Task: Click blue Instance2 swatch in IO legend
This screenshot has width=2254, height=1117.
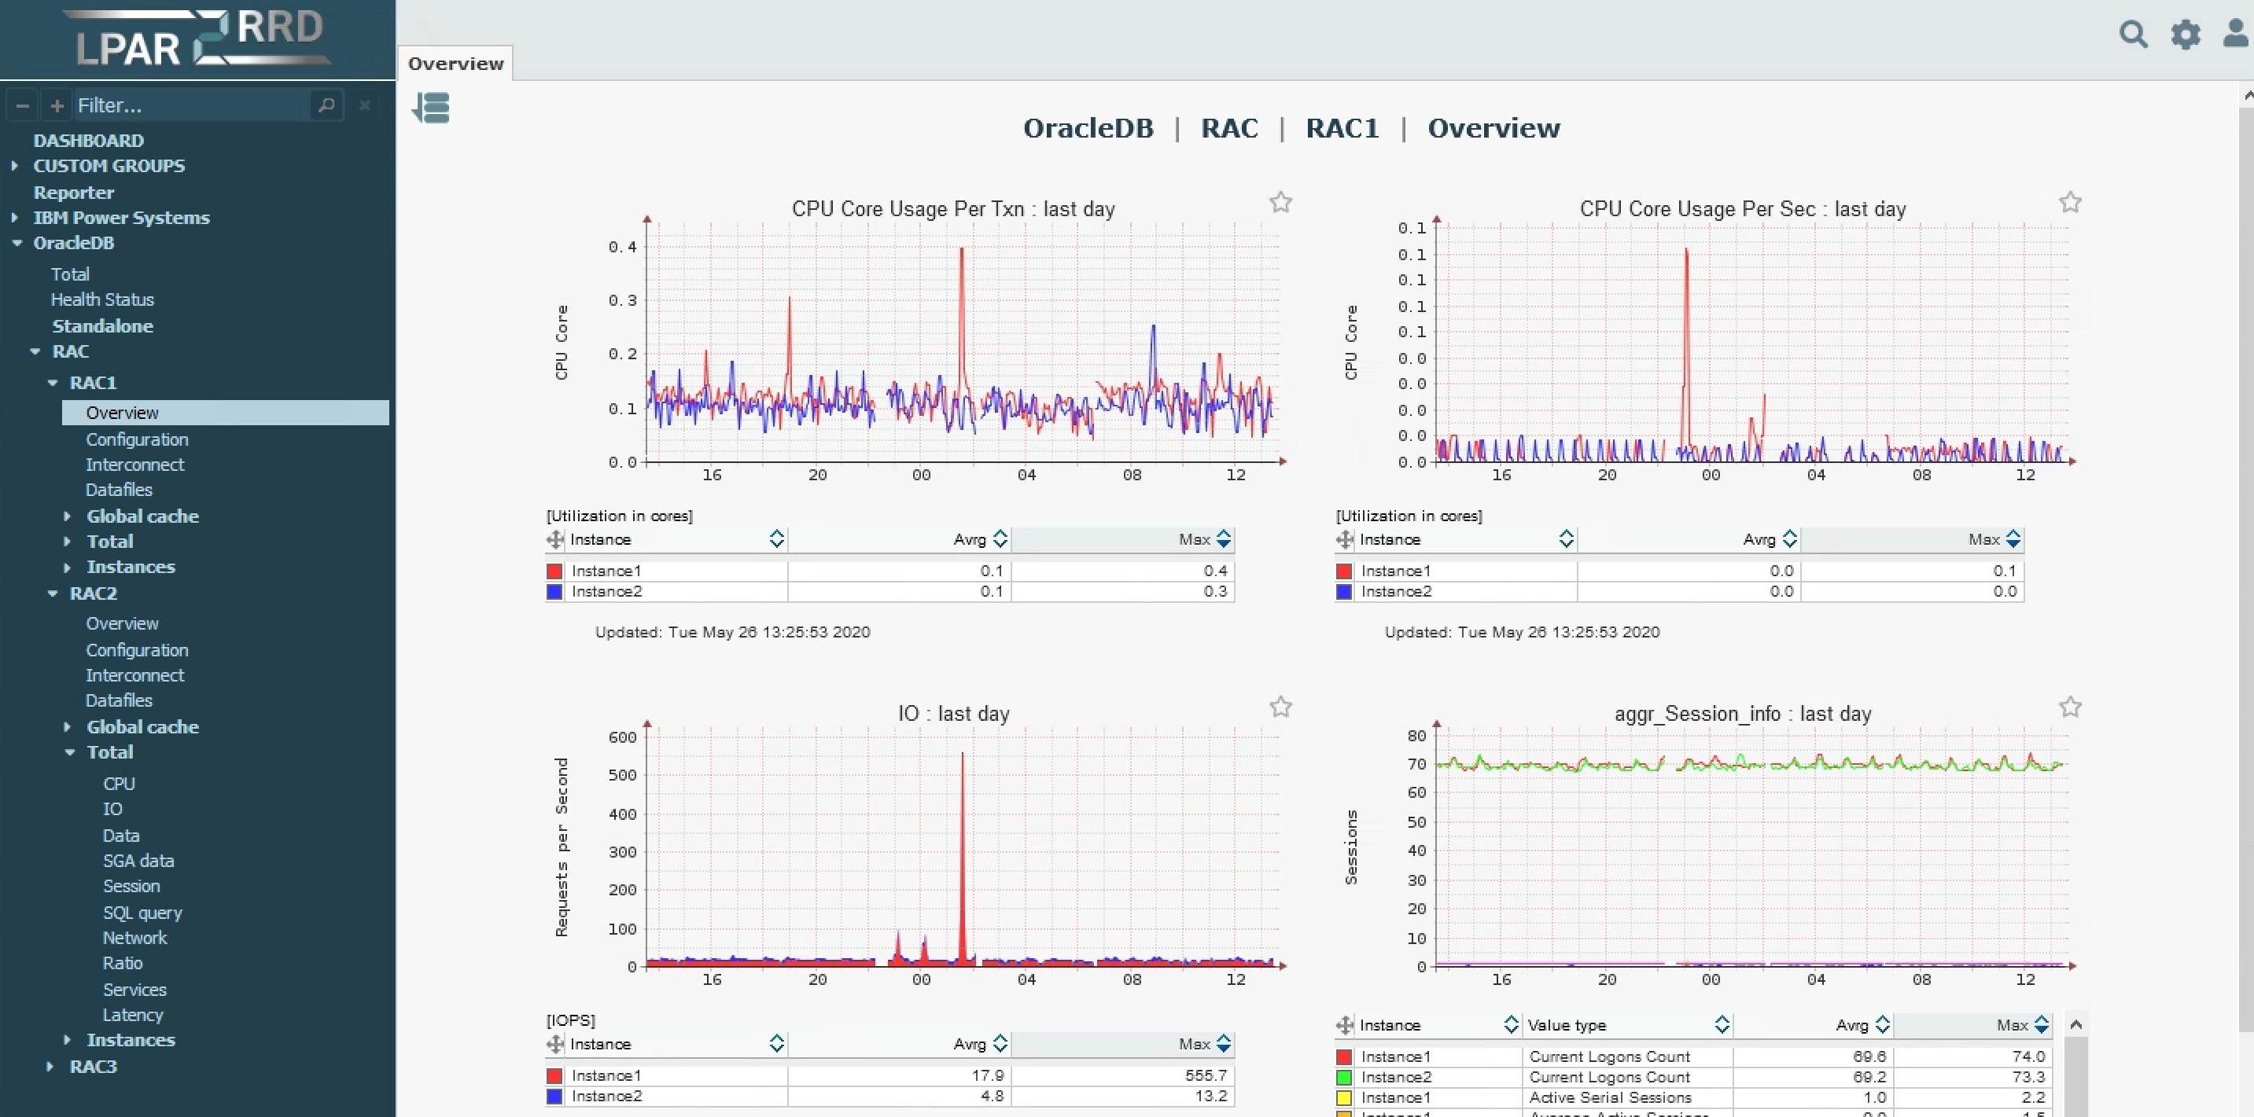Action: coord(554,1095)
